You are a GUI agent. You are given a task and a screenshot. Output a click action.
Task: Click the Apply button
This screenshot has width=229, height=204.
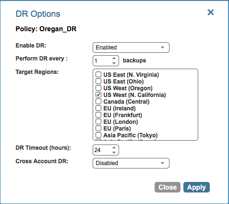click(x=196, y=187)
